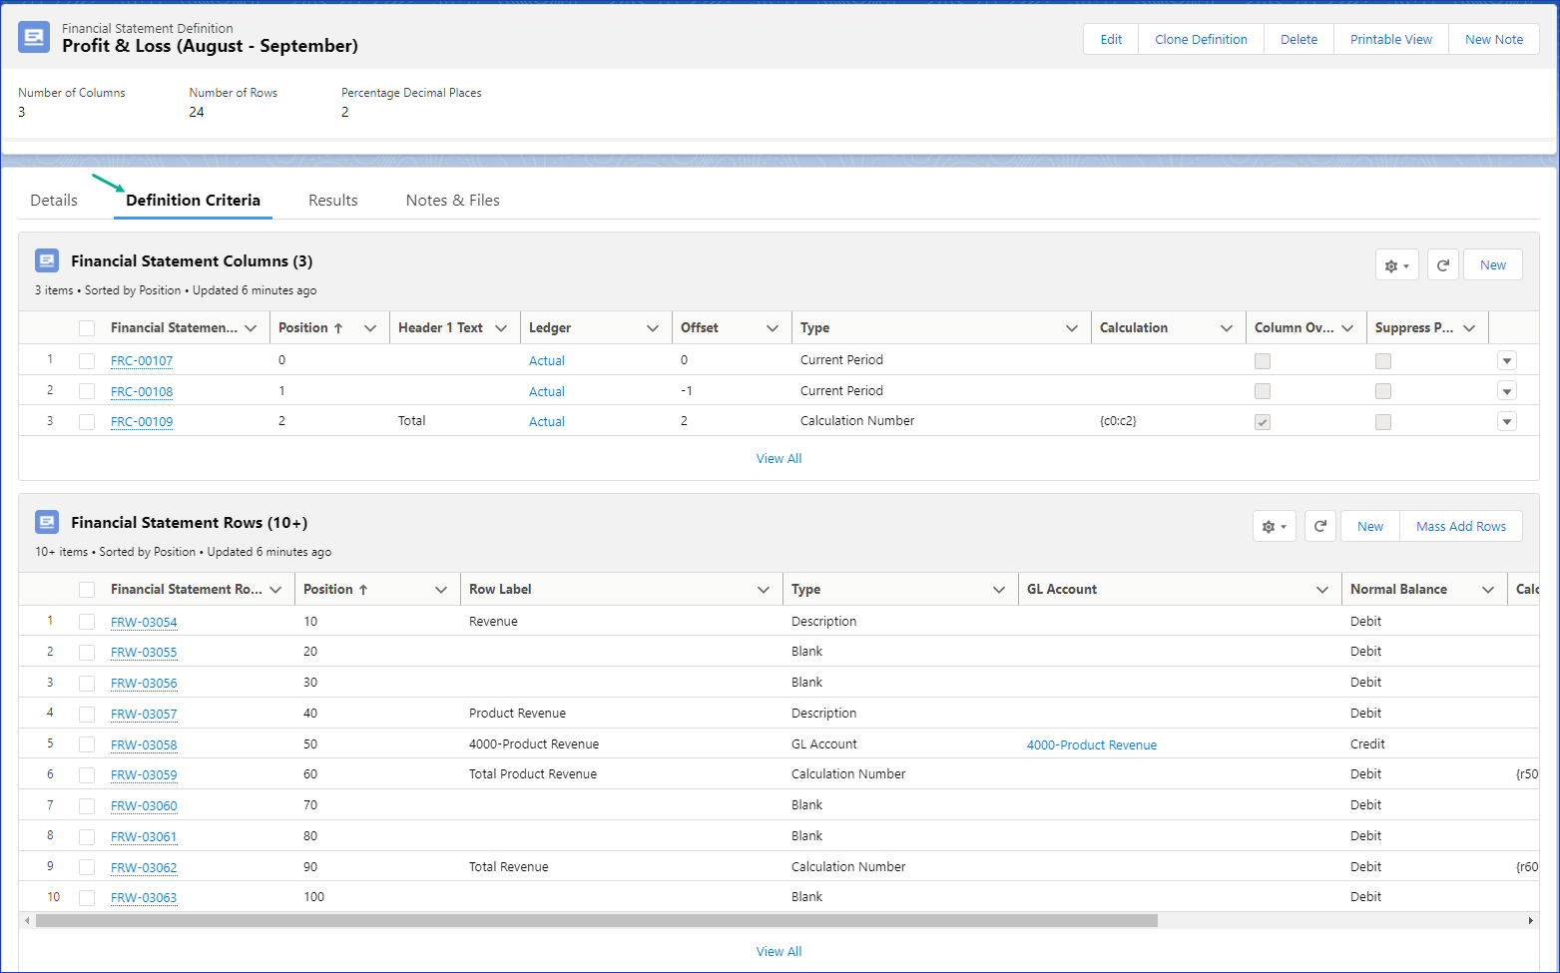
Task: Open the gear settings in Financial Statement Columns
Action: (1396, 265)
